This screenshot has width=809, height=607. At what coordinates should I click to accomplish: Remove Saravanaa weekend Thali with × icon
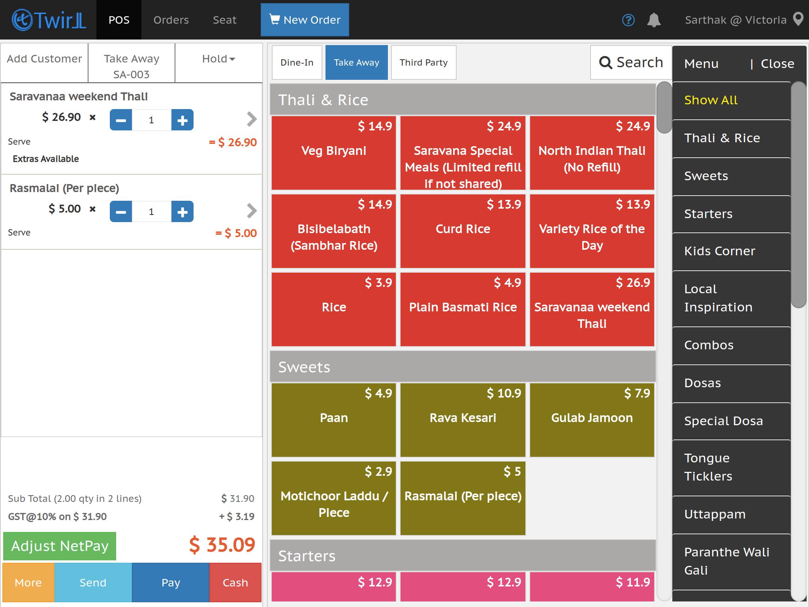tap(92, 117)
